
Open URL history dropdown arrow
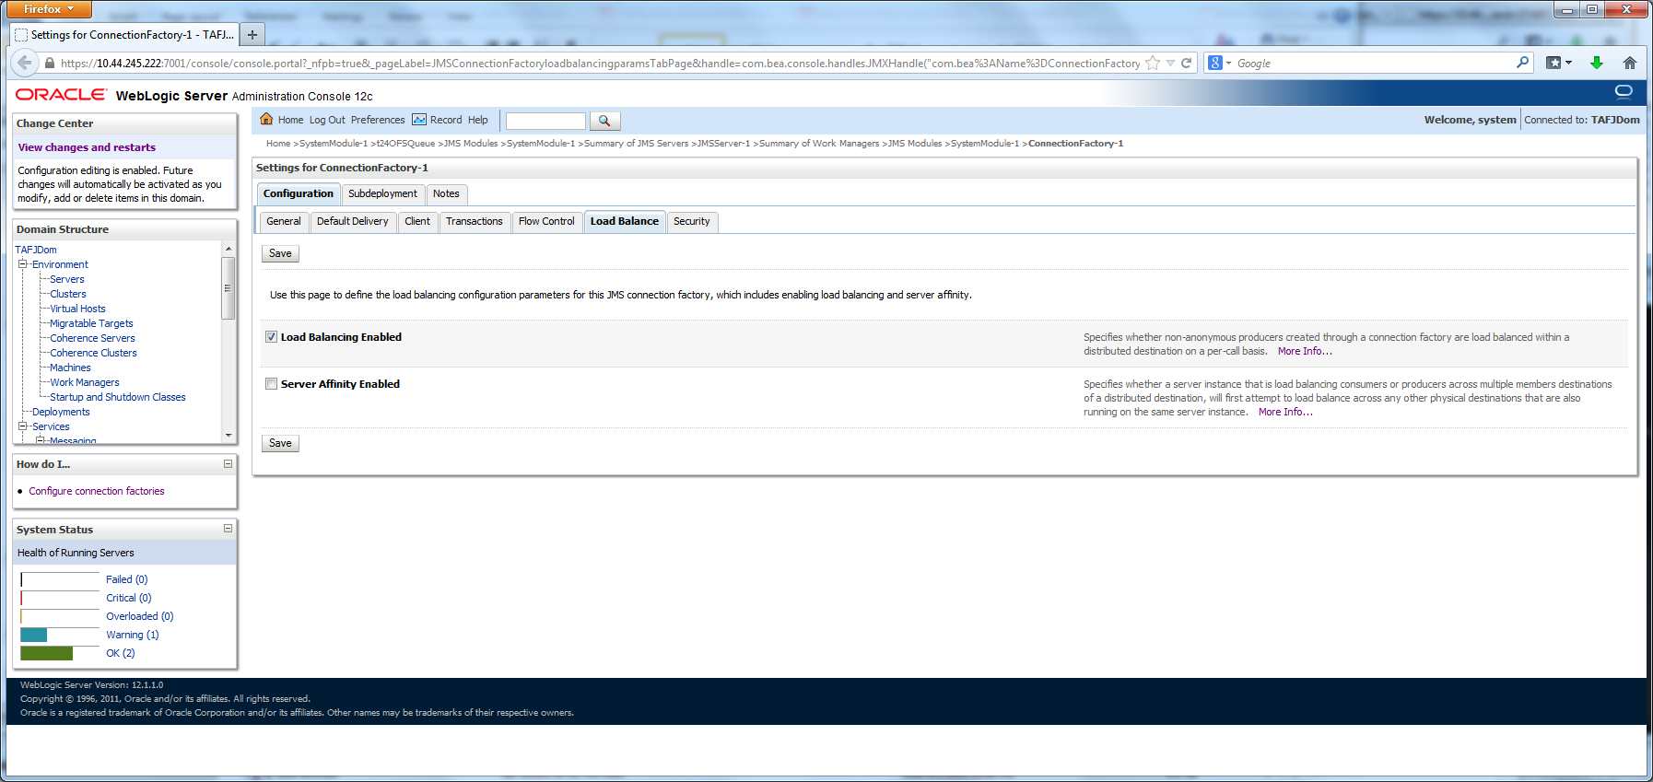click(1170, 64)
